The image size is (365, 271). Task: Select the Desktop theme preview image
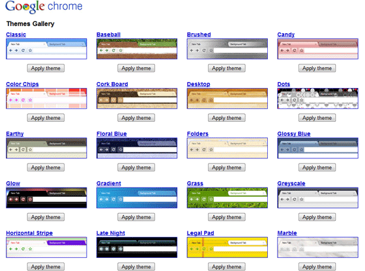click(227, 98)
